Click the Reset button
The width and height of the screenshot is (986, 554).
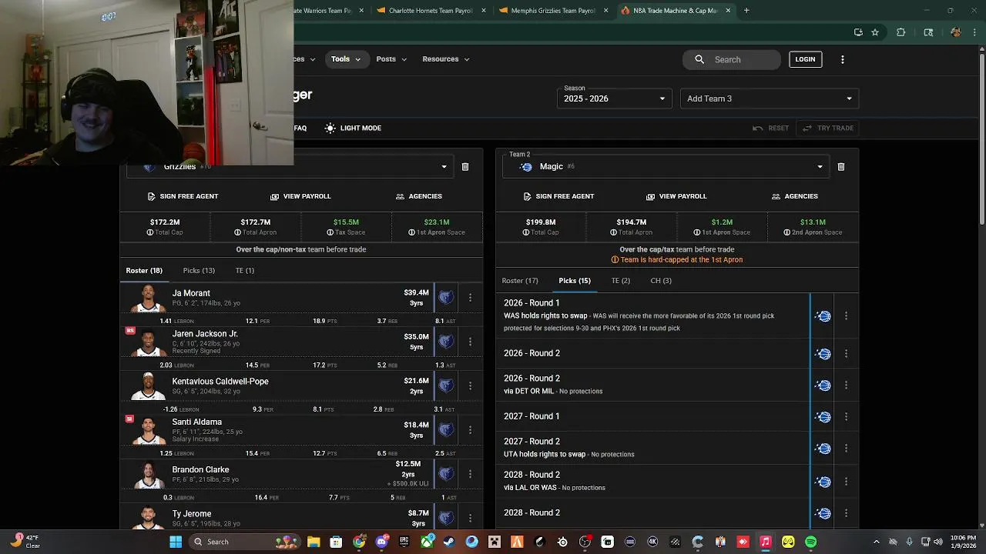tap(771, 128)
